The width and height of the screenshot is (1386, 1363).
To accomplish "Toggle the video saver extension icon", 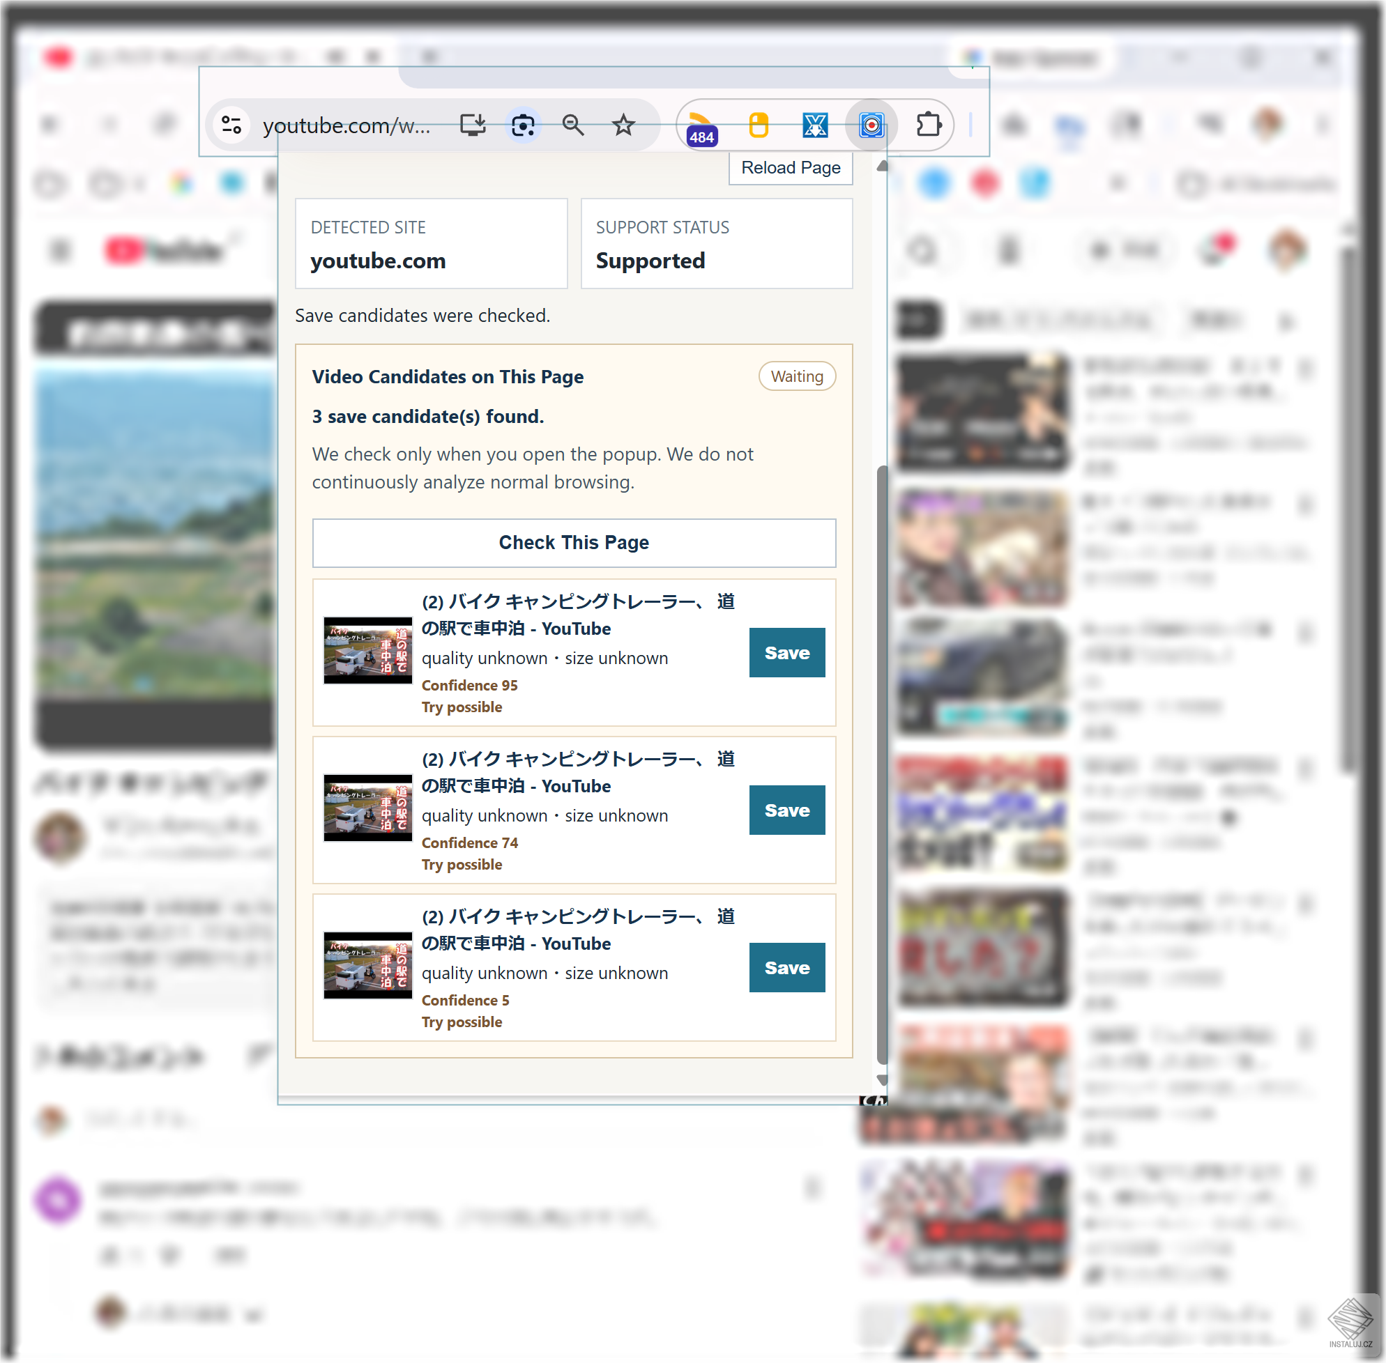I will [x=871, y=125].
